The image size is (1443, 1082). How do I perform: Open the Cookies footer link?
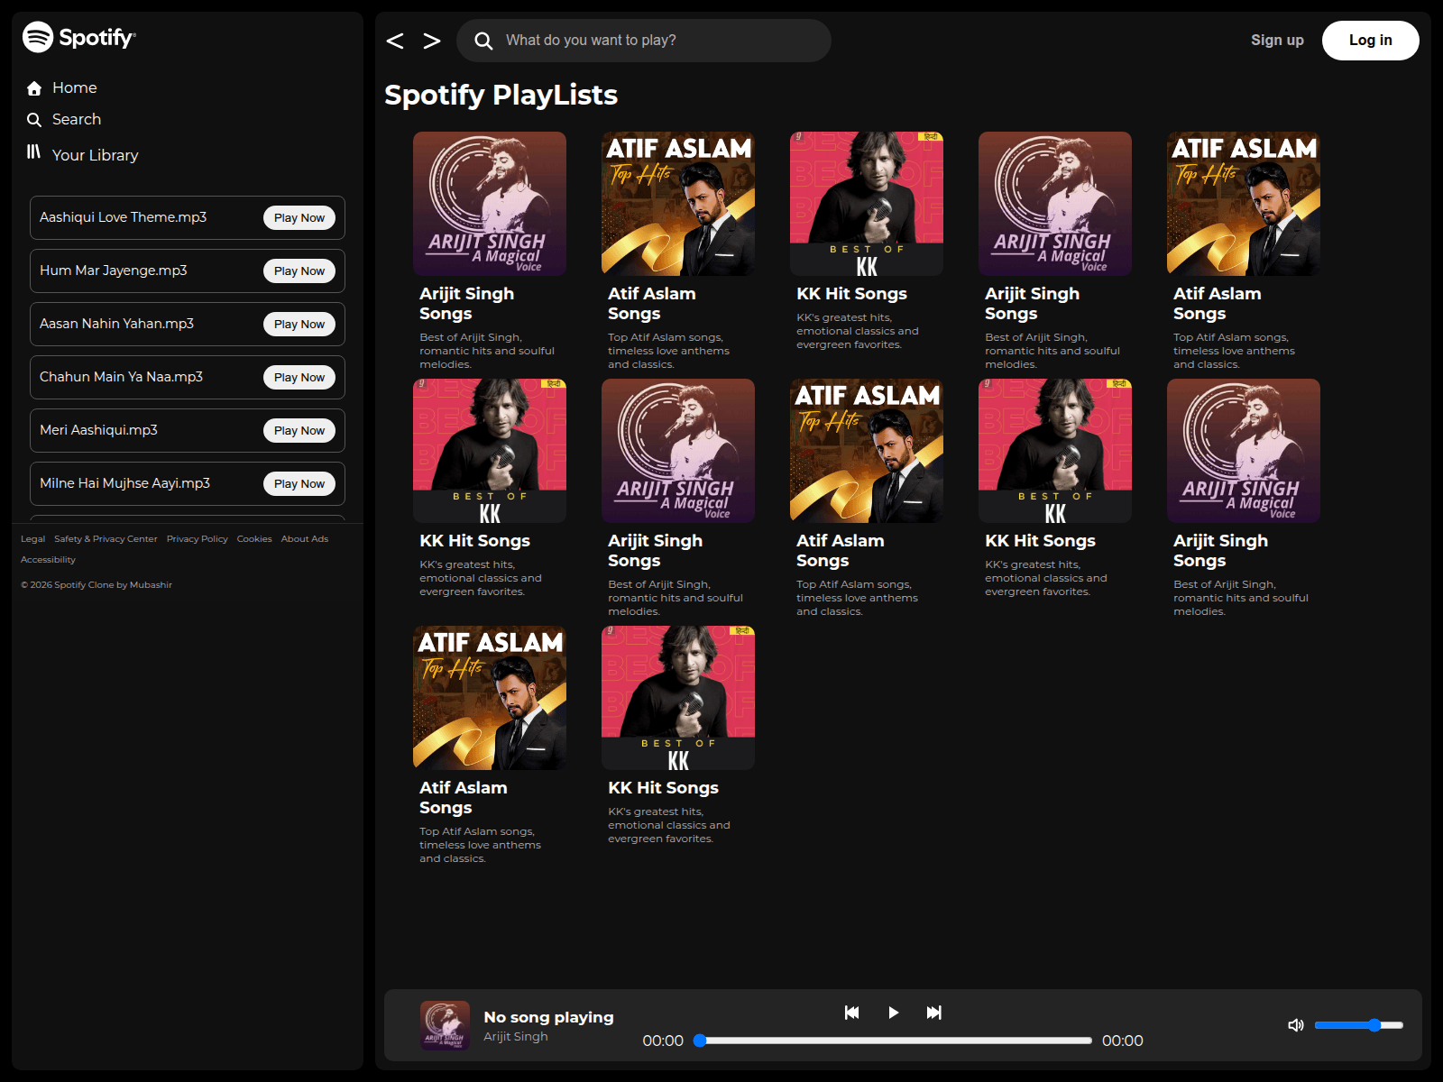tap(254, 539)
